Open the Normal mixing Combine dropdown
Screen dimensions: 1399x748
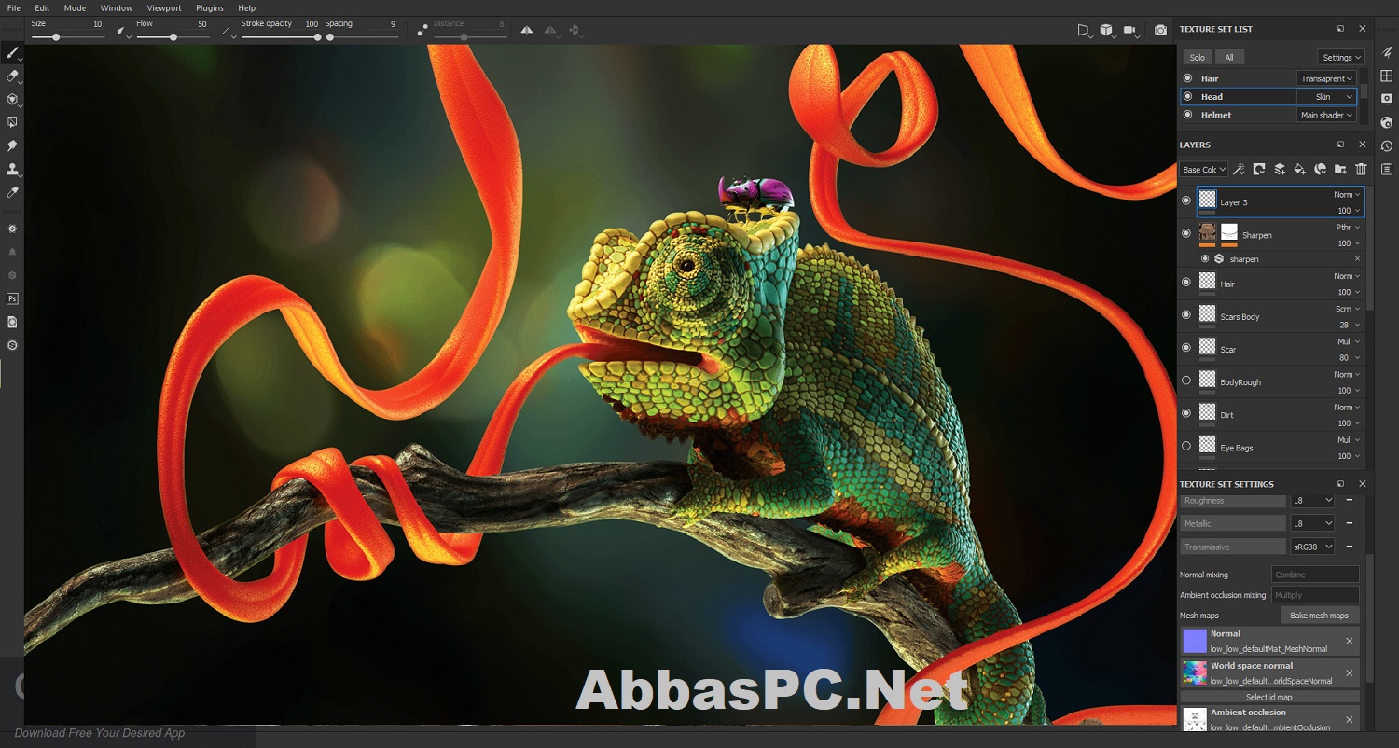(1315, 575)
